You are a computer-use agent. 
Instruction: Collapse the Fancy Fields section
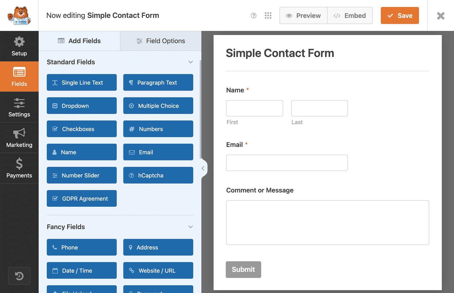pyautogui.click(x=191, y=227)
